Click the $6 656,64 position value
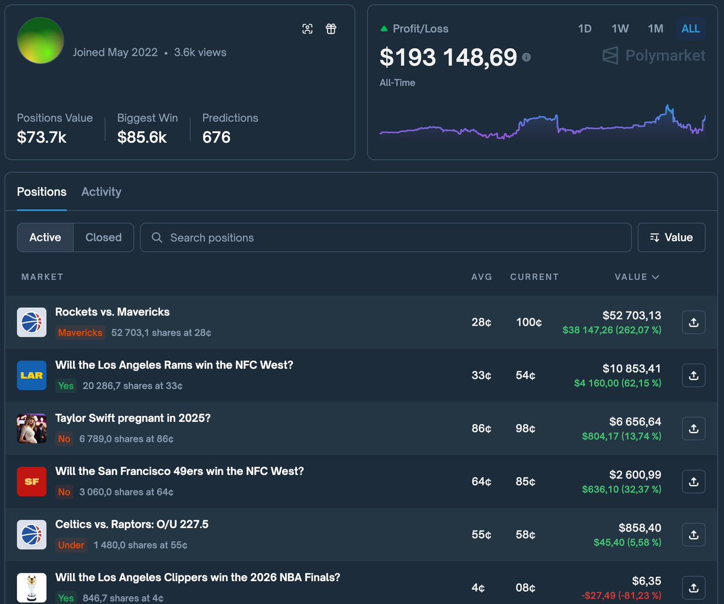The width and height of the screenshot is (724, 604). click(x=635, y=421)
